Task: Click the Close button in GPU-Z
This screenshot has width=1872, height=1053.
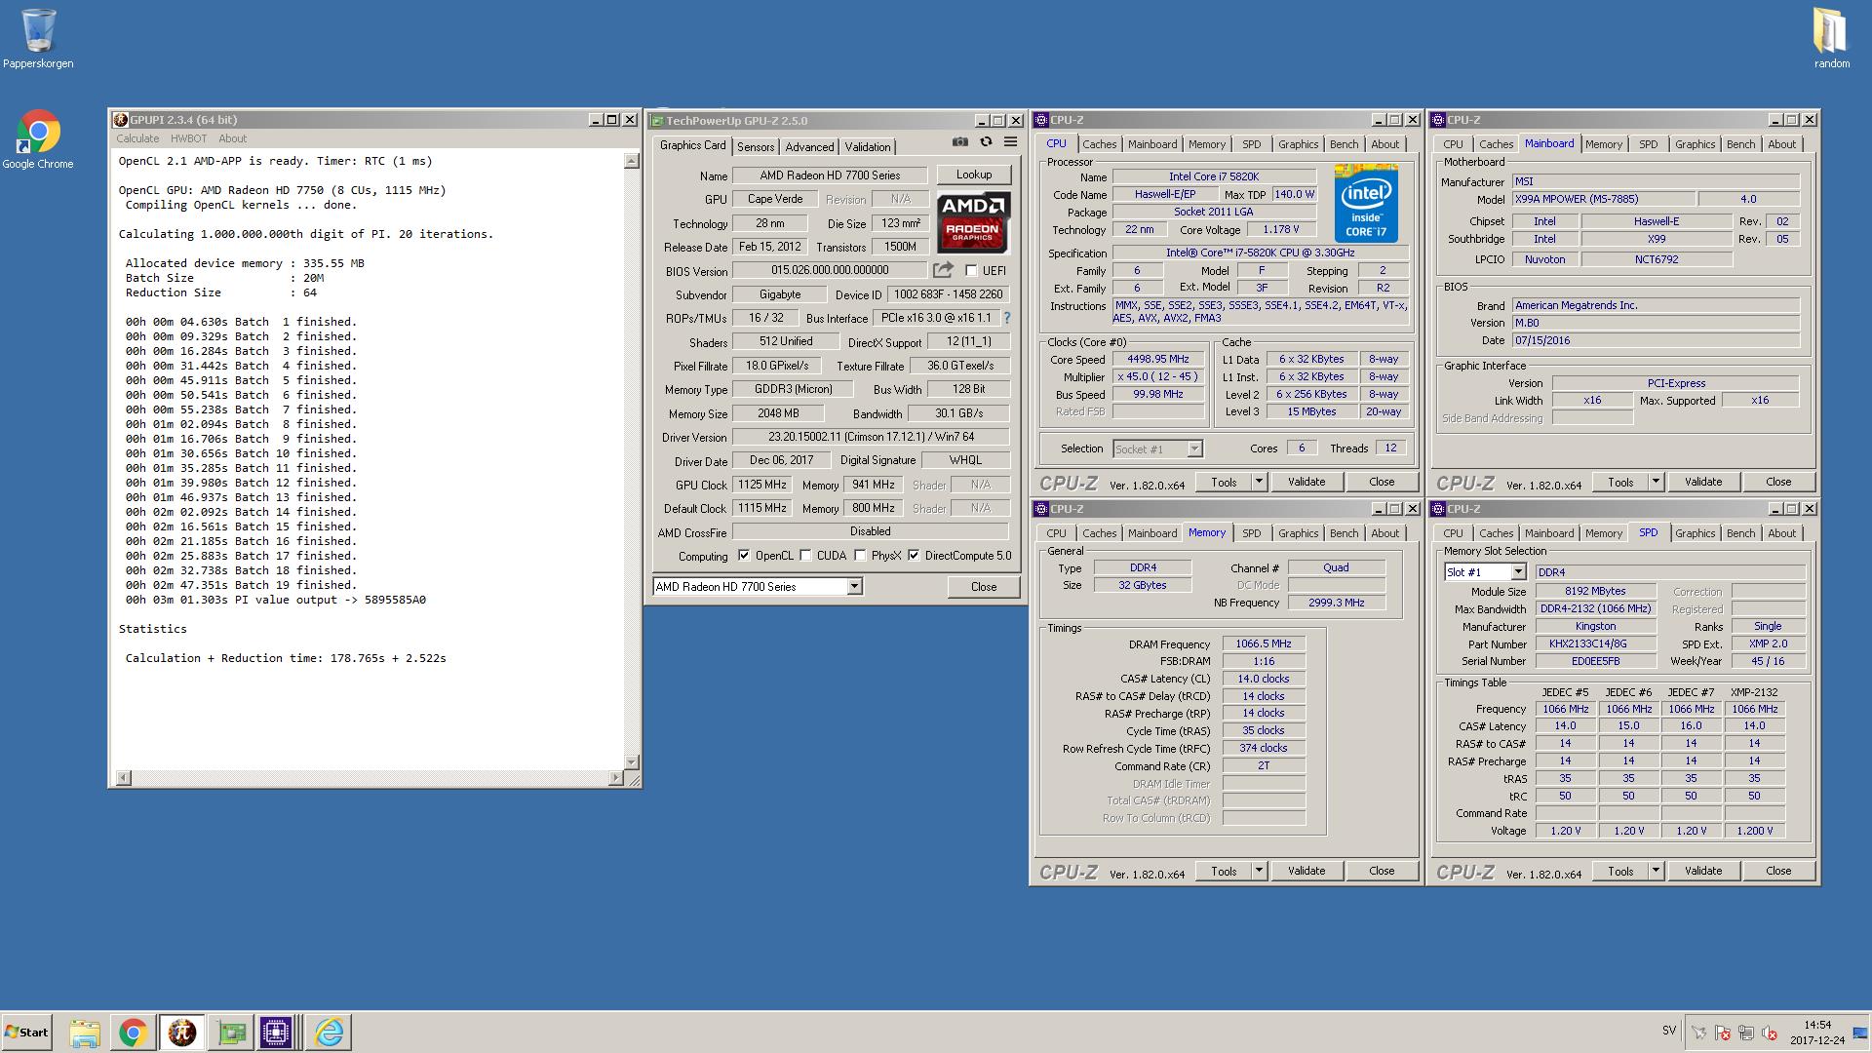Action: click(x=984, y=587)
